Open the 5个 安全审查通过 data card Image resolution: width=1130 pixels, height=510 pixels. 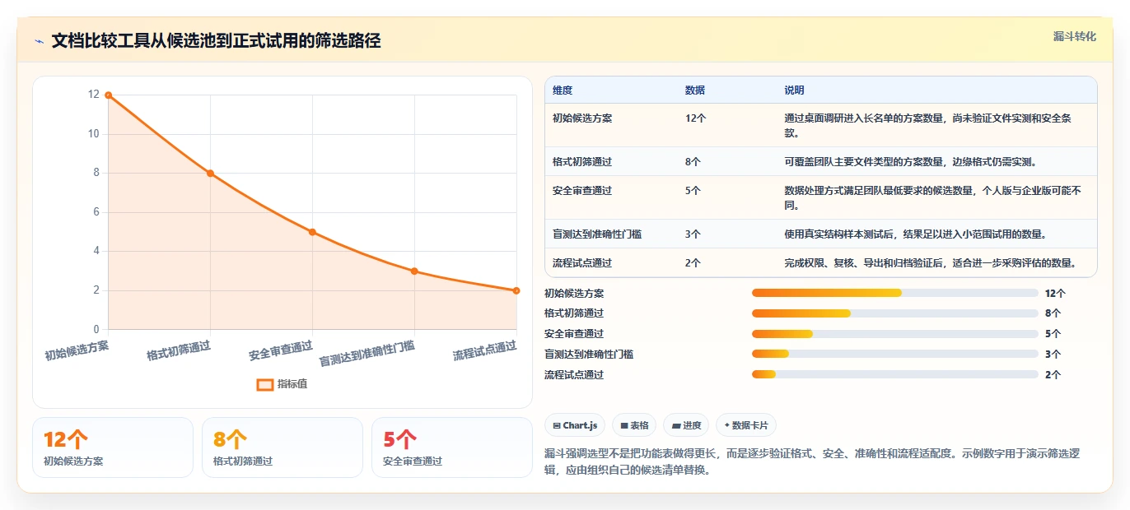(452, 447)
